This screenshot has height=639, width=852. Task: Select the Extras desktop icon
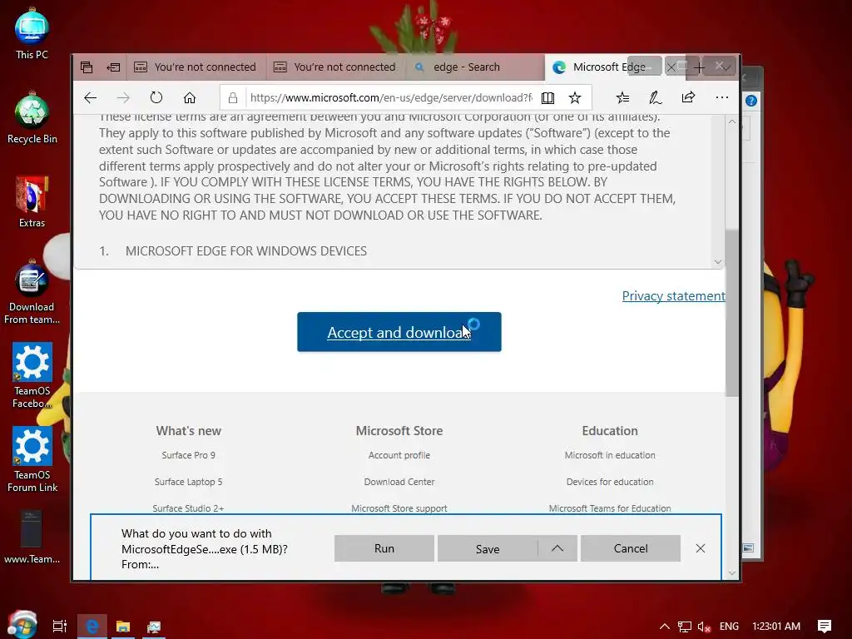(x=32, y=202)
